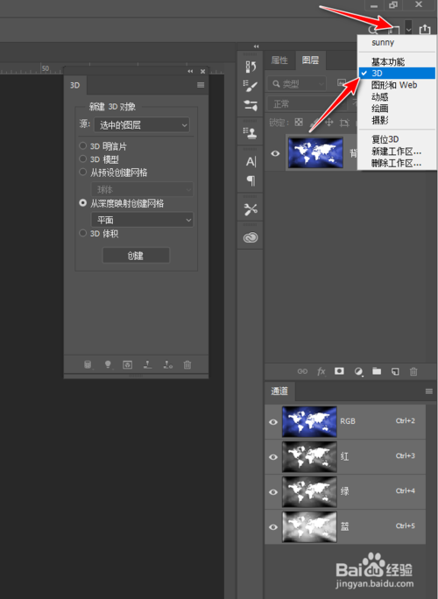Viewport: 438px width, 599px height.
Task: Toggle visibility of the background layer
Action: tap(275, 153)
